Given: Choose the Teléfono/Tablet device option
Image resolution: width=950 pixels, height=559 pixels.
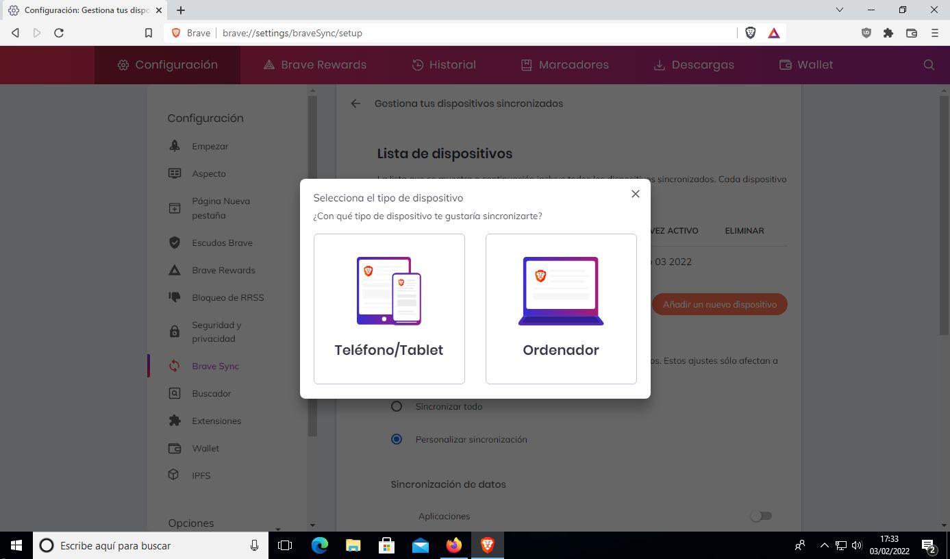Looking at the screenshot, I should (389, 309).
